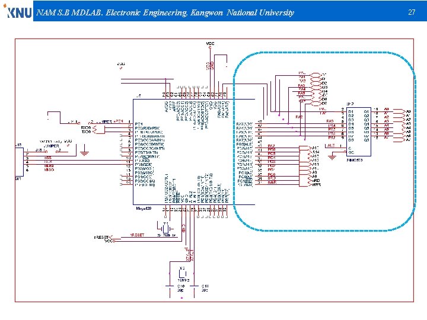
Task: Select the red nSS net label
Action: pyautogui.click(x=47, y=158)
